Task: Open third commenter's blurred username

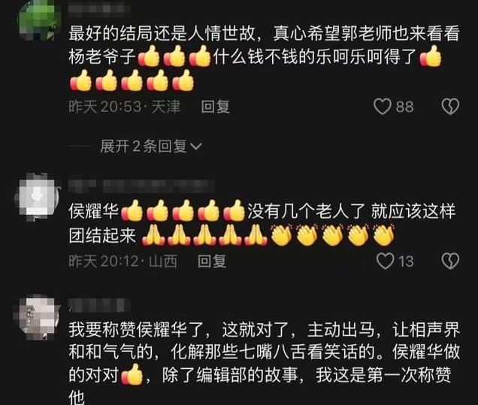Action: point(99,305)
